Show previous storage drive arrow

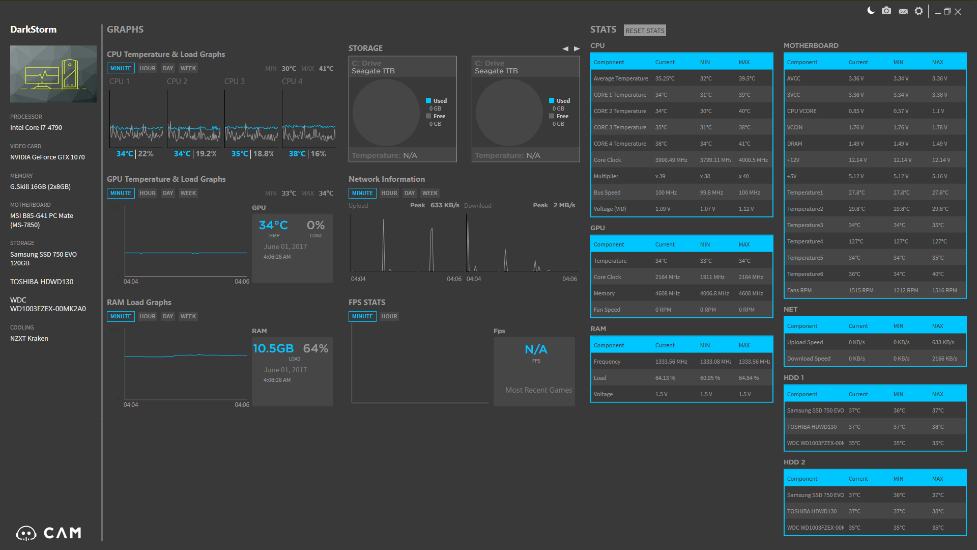[565, 49]
